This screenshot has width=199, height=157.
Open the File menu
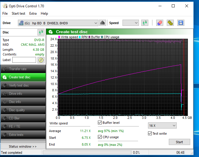pos(5,13)
